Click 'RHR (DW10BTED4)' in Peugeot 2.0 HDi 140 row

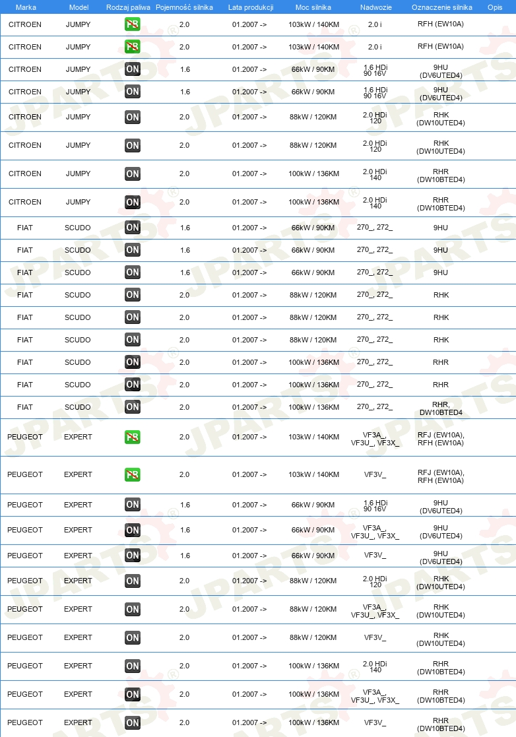[441, 668]
